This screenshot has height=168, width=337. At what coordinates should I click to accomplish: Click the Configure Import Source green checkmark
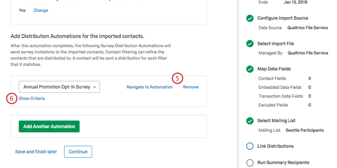pyautogui.click(x=249, y=19)
